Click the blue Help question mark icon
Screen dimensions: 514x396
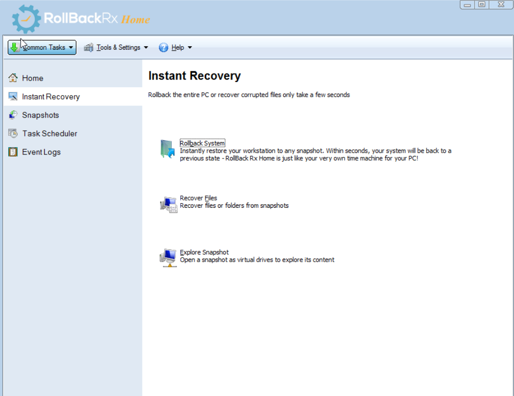click(164, 48)
